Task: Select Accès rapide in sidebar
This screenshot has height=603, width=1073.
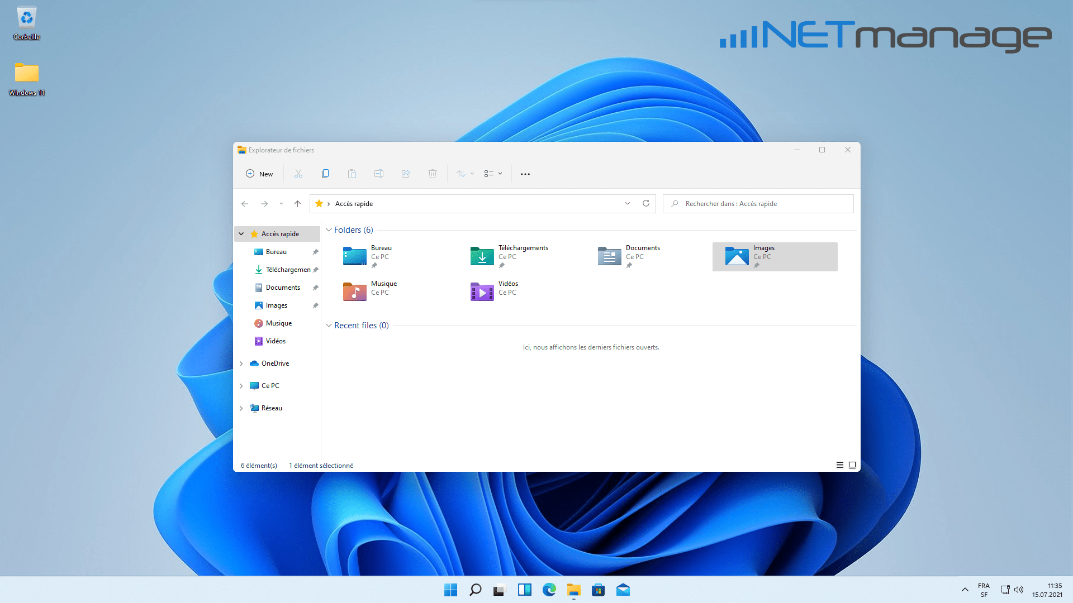Action: pos(280,234)
